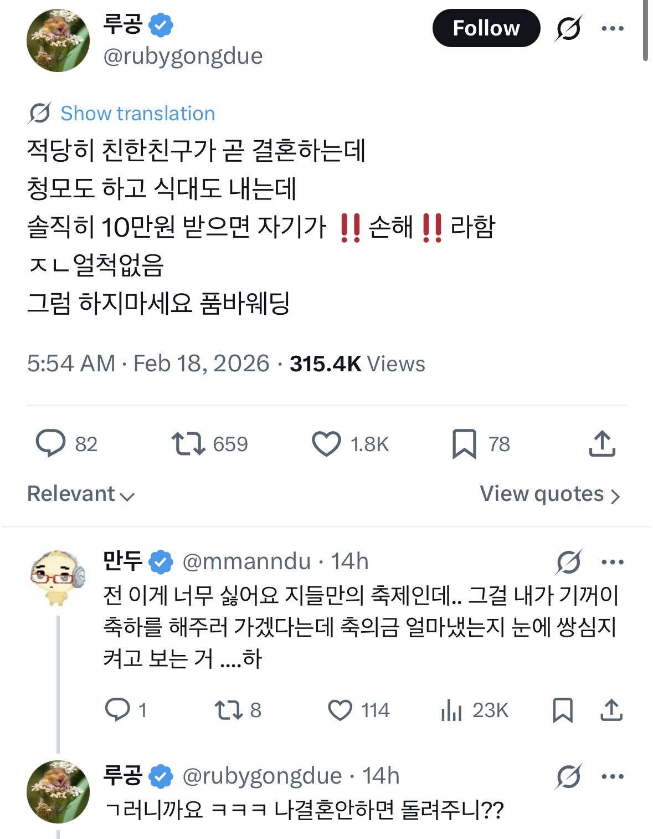Image resolution: width=653 pixels, height=839 pixels.
Task: Bookmark 만두's reply
Action: click(563, 710)
